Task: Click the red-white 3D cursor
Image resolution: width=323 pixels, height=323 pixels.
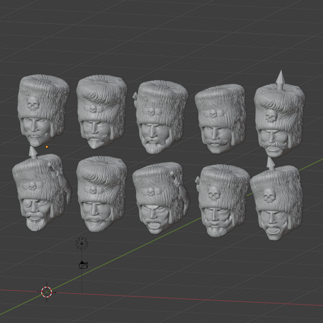Action: (x=47, y=292)
